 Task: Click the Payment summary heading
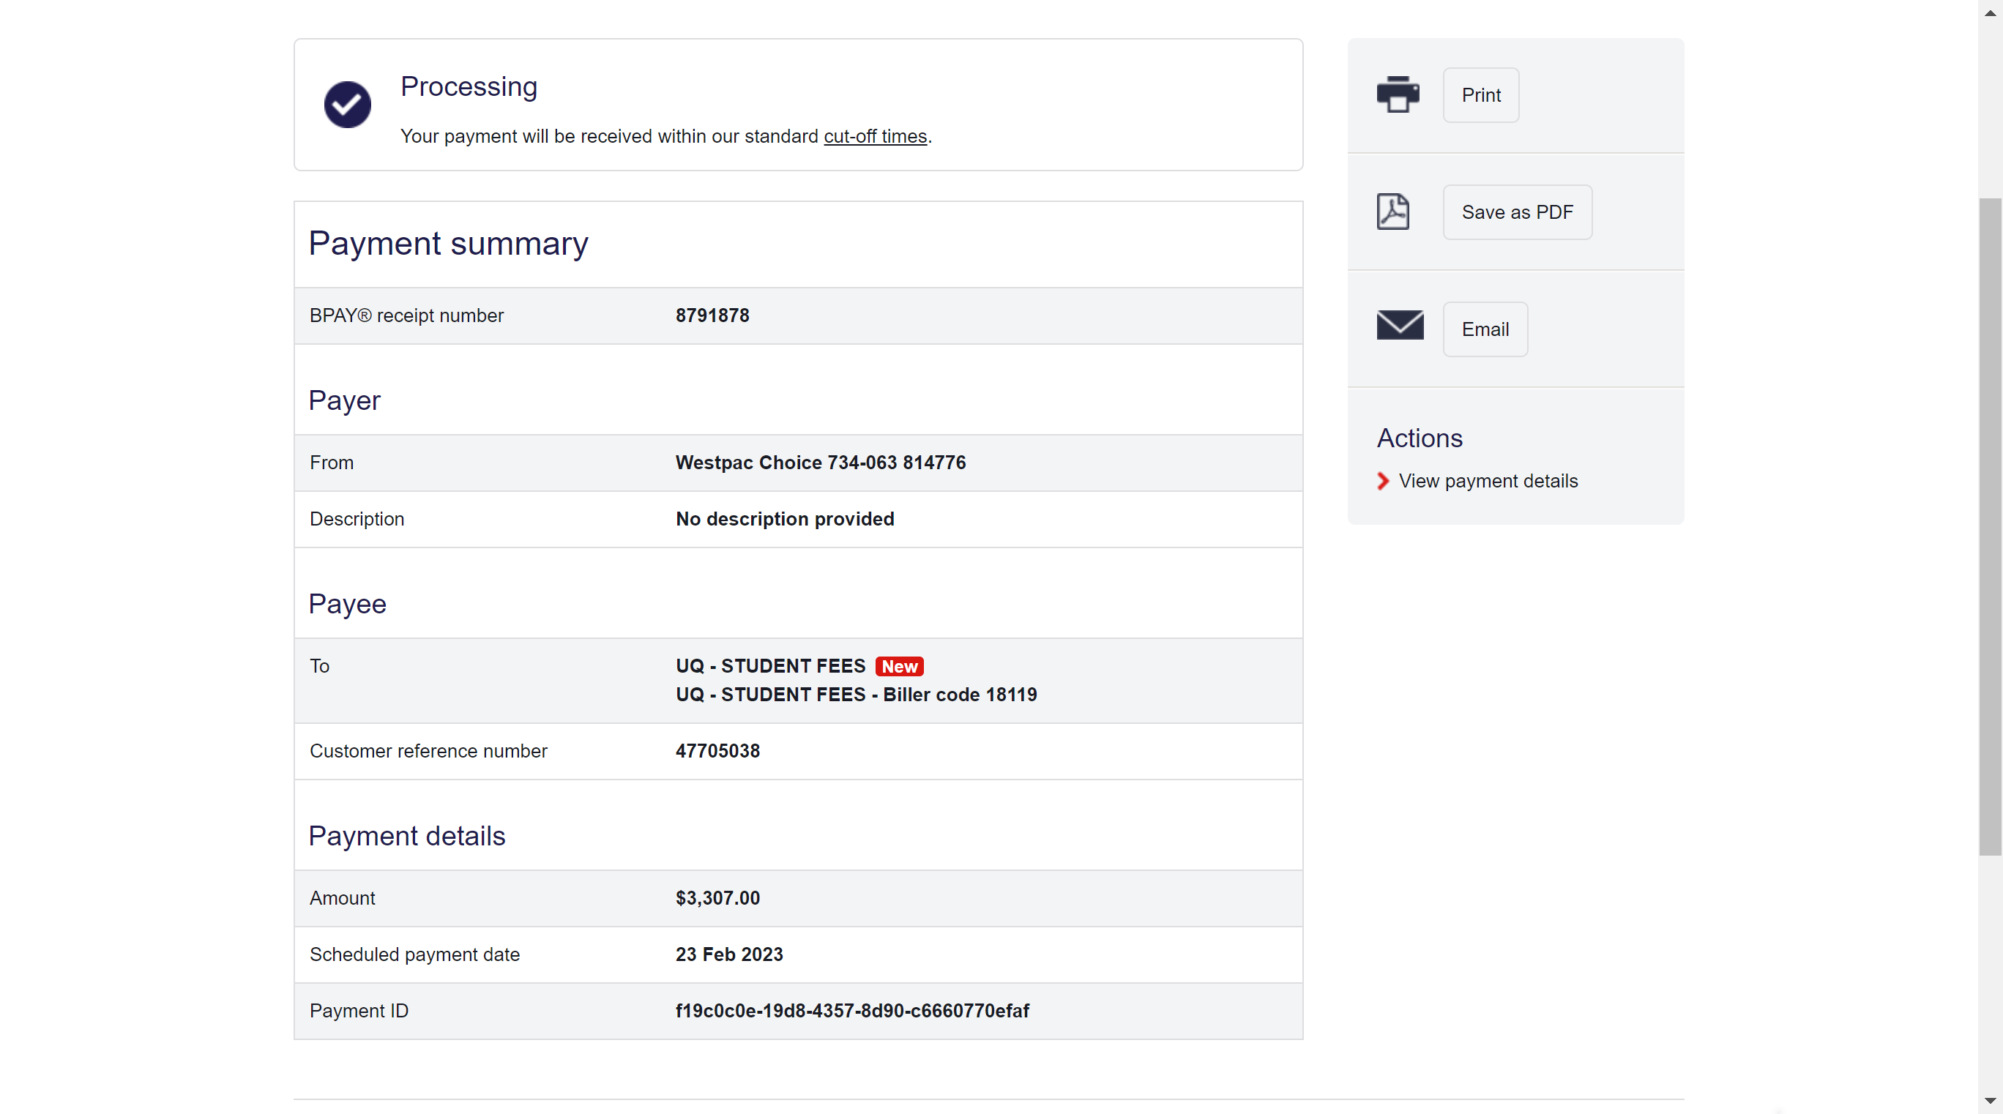pos(448,244)
